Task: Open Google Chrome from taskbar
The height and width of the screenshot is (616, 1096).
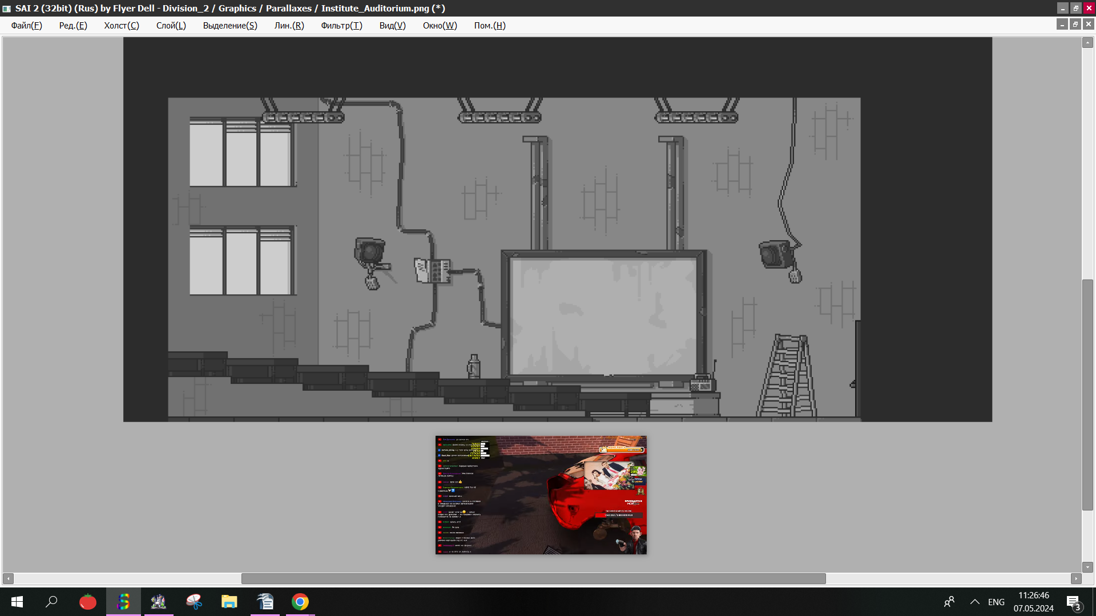Action: coord(300,602)
